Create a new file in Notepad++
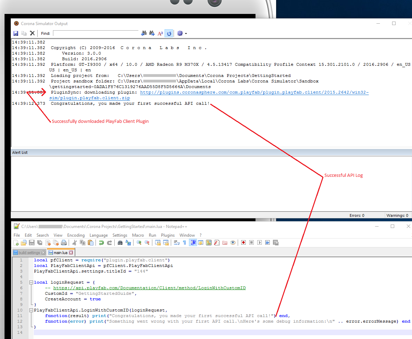 [x=16, y=243]
